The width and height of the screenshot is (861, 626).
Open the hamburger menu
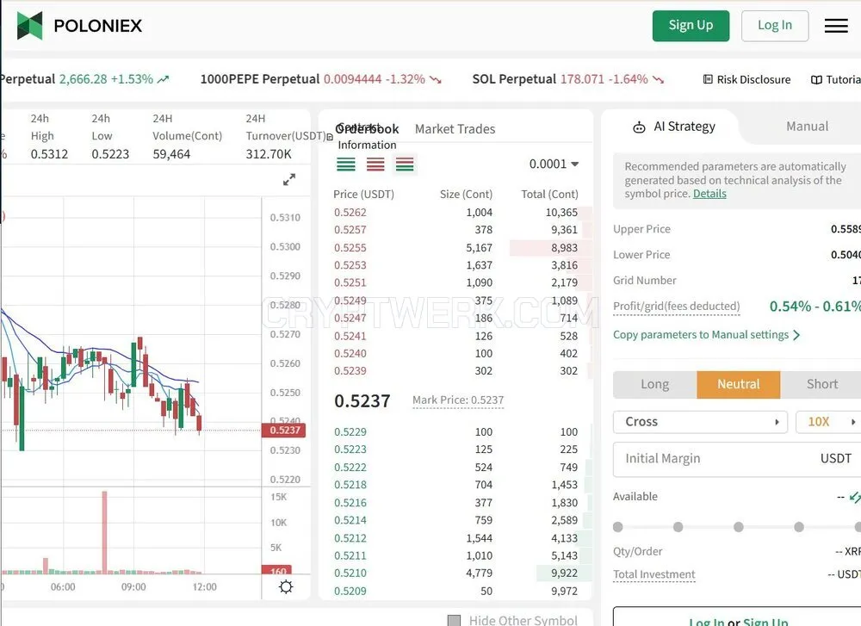836,26
